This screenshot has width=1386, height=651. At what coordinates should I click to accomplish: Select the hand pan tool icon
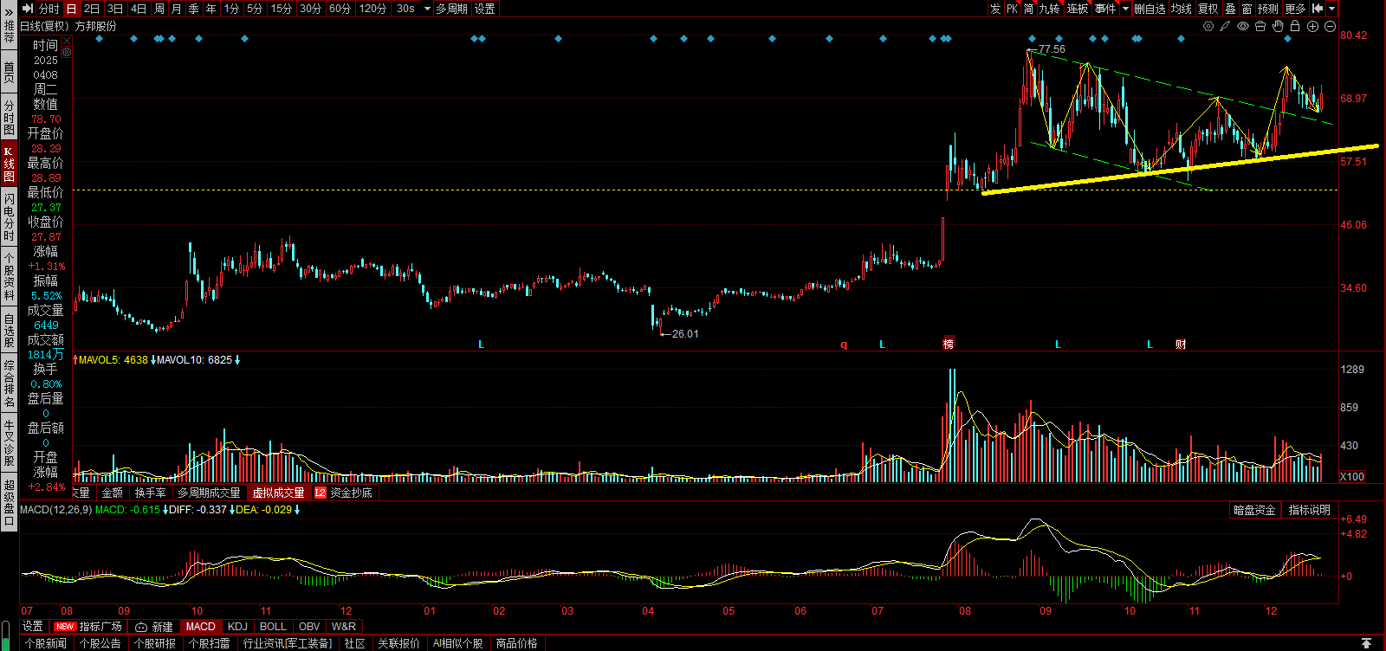1278,26
